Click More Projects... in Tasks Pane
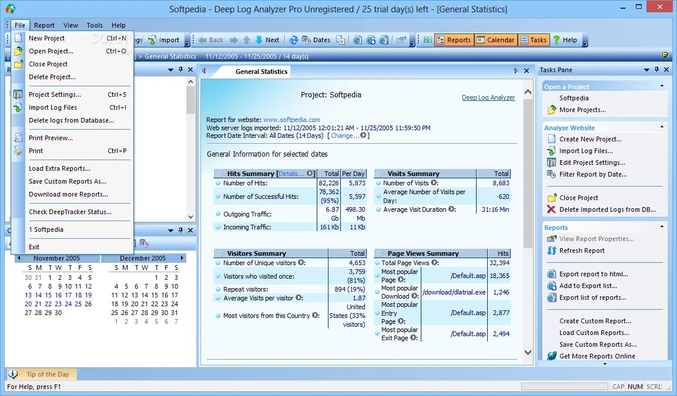Image resolution: width=677 pixels, height=396 pixels. [x=582, y=110]
